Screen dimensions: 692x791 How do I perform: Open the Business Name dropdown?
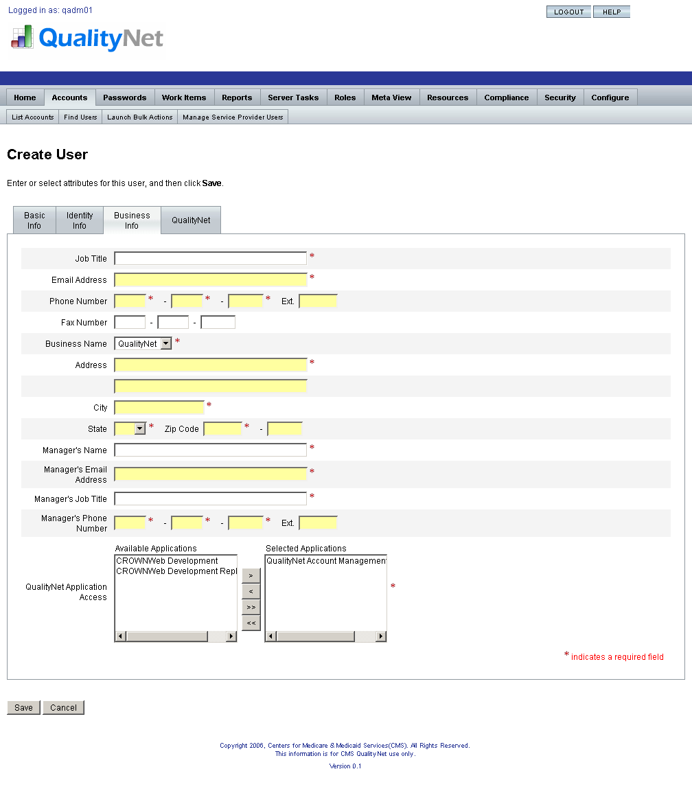[x=143, y=343]
